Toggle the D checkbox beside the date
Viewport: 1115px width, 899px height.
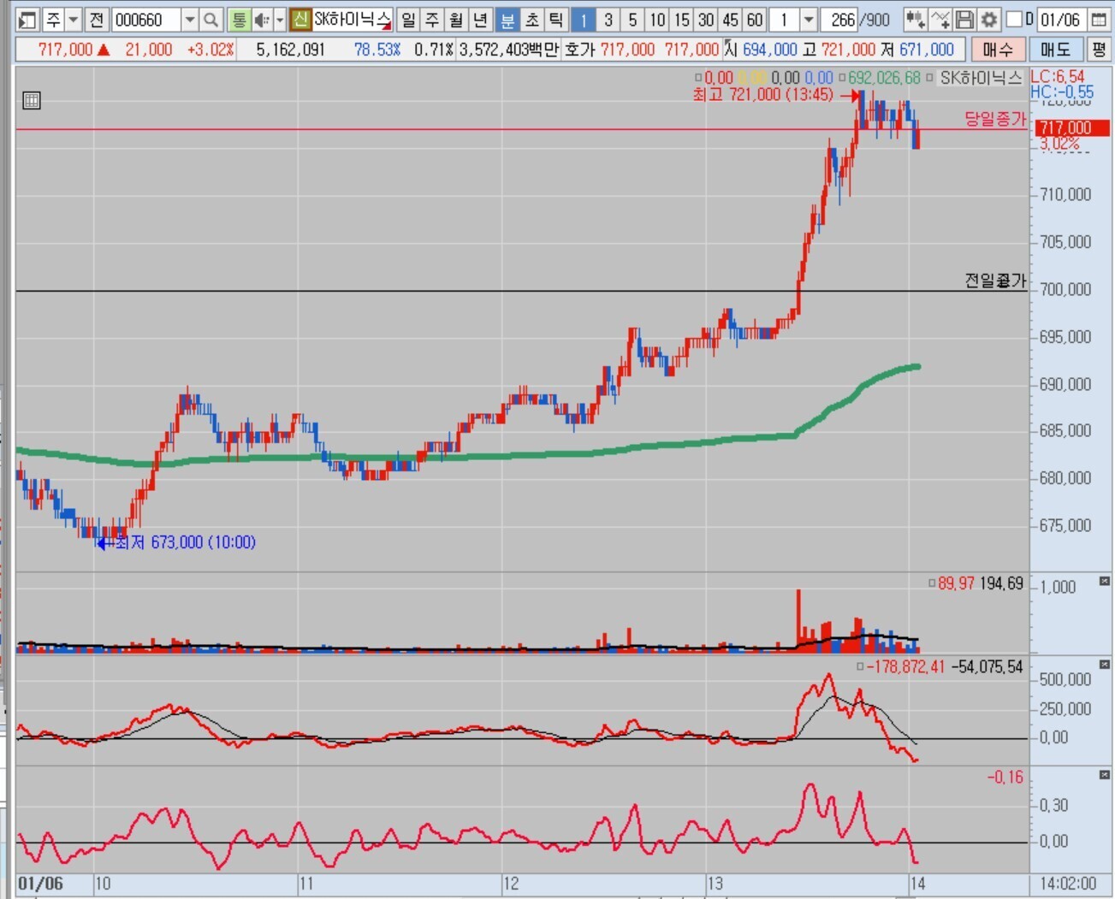(x=1014, y=20)
